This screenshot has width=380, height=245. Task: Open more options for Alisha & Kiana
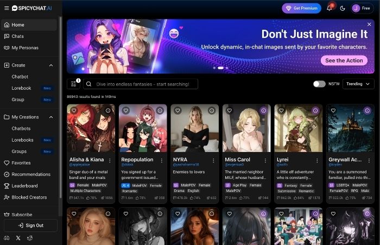coord(110,161)
